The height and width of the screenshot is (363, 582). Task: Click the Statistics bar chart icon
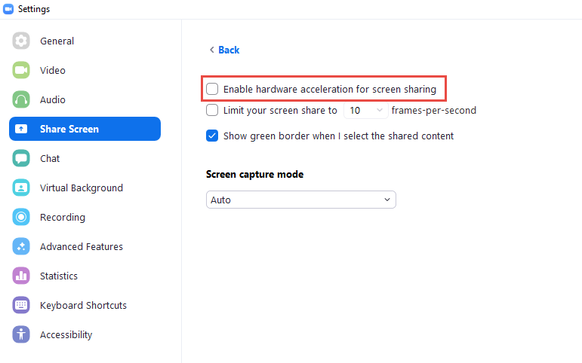21,276
